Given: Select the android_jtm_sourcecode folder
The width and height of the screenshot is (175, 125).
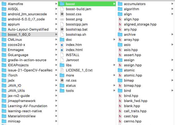Looking at the screenshot, I should click(x=29, y=14).
